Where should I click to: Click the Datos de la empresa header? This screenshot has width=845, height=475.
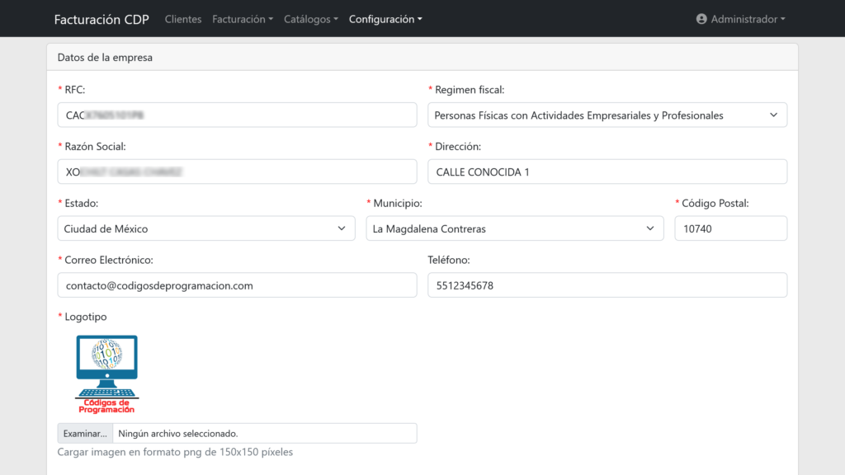coord(105,58)
